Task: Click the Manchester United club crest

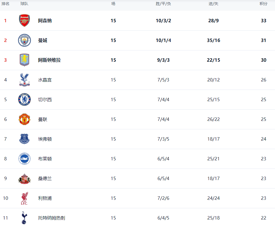Action: point(24,119)
